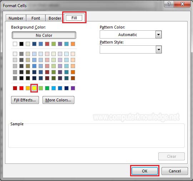The height and width of the screenshot is (181, 193).
Task: Open the Fill Effects dialog
Action: 25,100
